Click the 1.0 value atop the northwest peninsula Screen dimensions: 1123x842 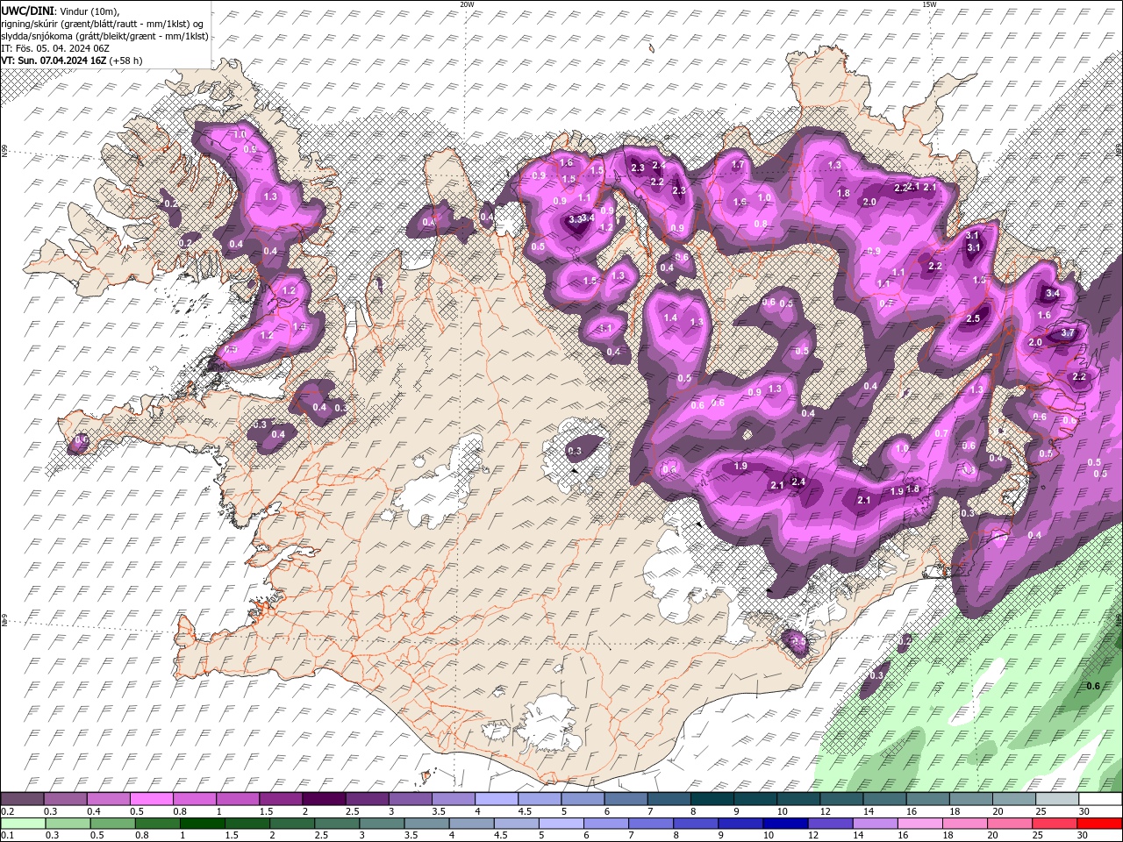240,135
